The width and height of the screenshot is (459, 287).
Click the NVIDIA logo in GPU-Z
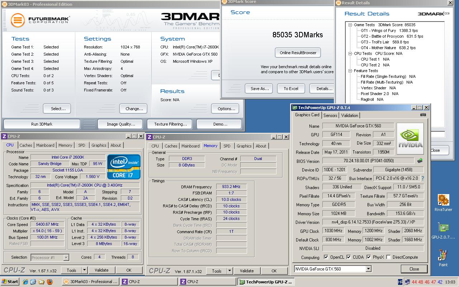pos(410,139)
